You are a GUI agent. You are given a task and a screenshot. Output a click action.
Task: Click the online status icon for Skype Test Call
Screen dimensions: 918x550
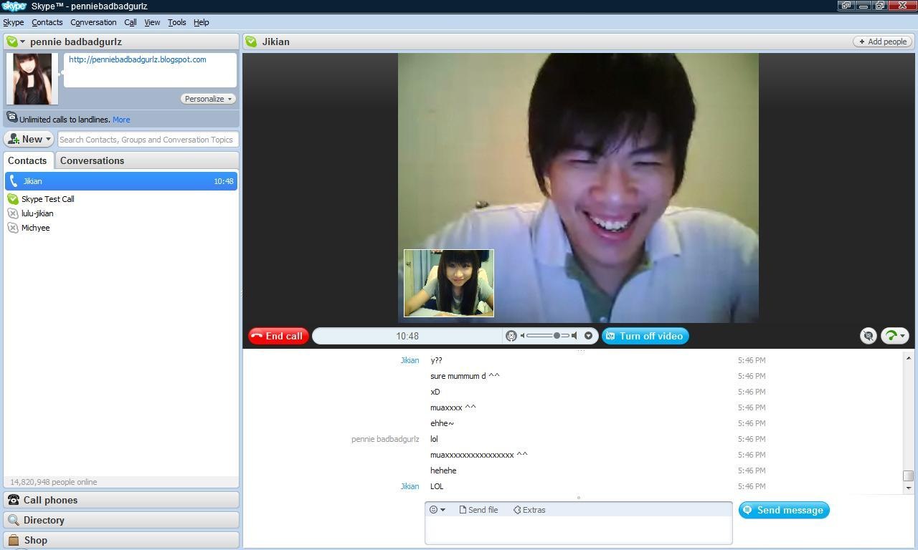coord(13,199)
